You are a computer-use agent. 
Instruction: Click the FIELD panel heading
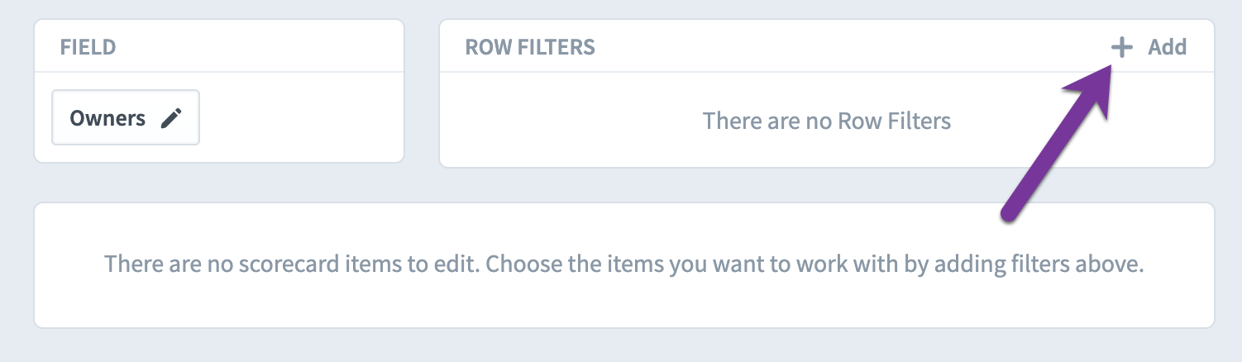click(x=88, y=47)
